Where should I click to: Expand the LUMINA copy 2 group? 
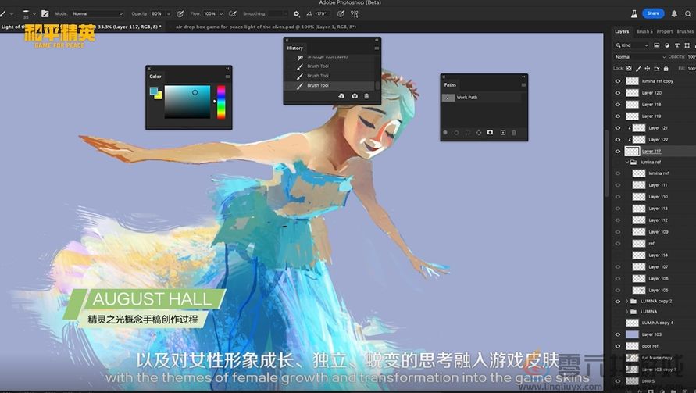(x=626, y=302)
